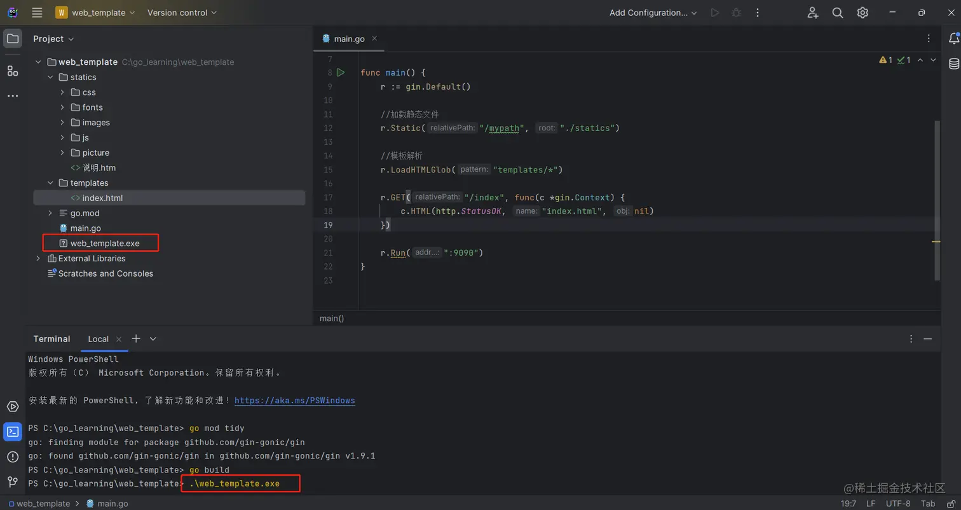Expand the fonts folder

[62, 107]
